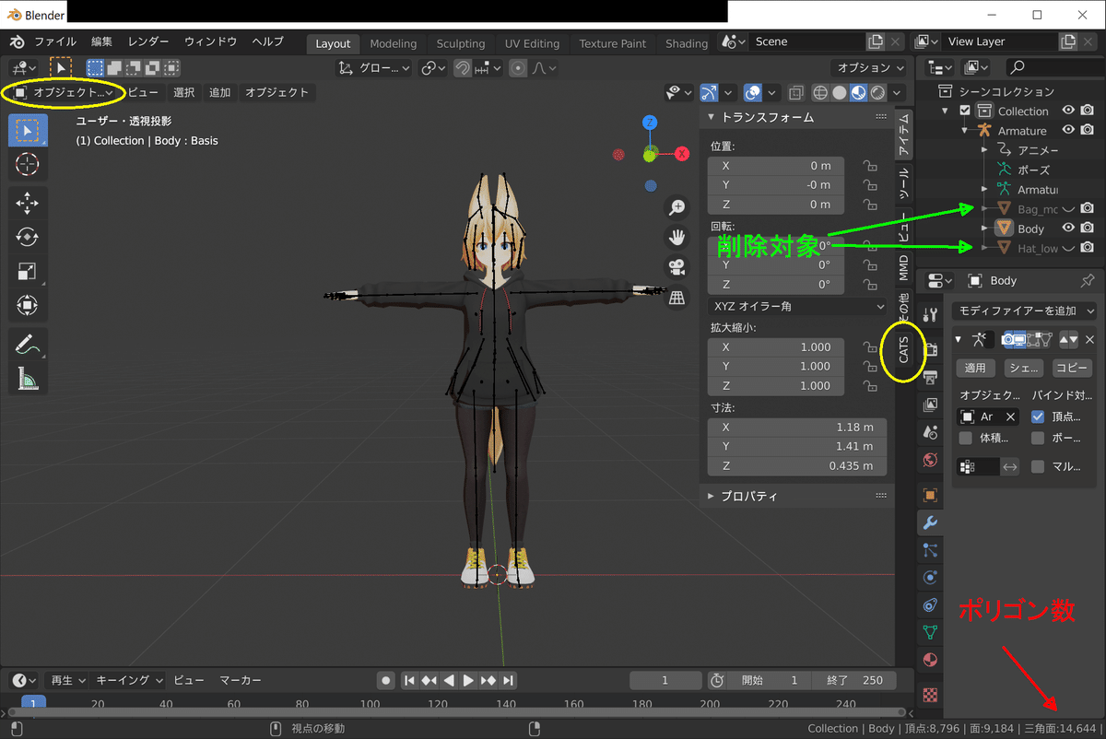Select the Rotate tool
This screenshot has width=1106, height=739.
(x=28, y=237)
